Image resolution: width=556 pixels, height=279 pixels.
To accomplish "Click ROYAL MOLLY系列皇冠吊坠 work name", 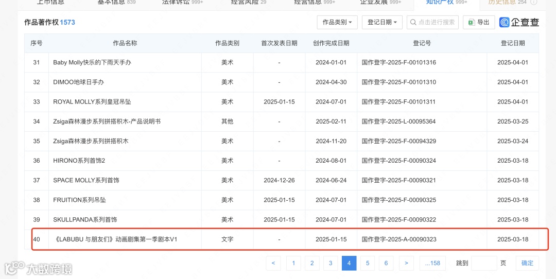I will click(x=92, y=102).
